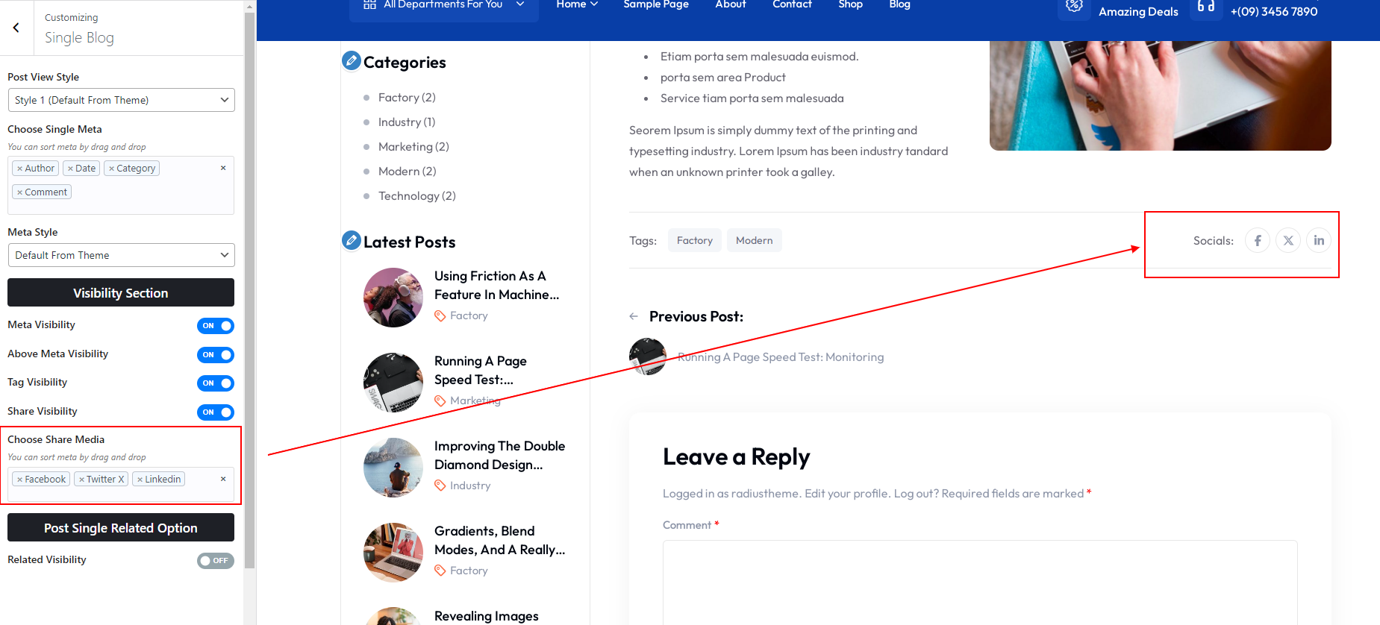The width and height of the screenshot is (1380, 625).
Task: Open the Post View Style dropdown
Action: [x=121, y=100]
